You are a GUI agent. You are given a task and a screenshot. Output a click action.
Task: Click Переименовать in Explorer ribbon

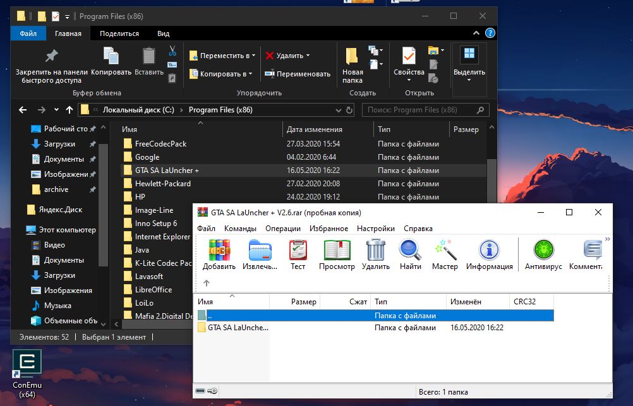[x=298, y=74]
